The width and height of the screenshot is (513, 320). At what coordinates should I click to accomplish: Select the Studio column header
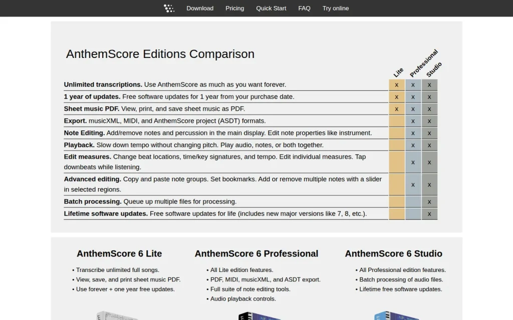434,69
